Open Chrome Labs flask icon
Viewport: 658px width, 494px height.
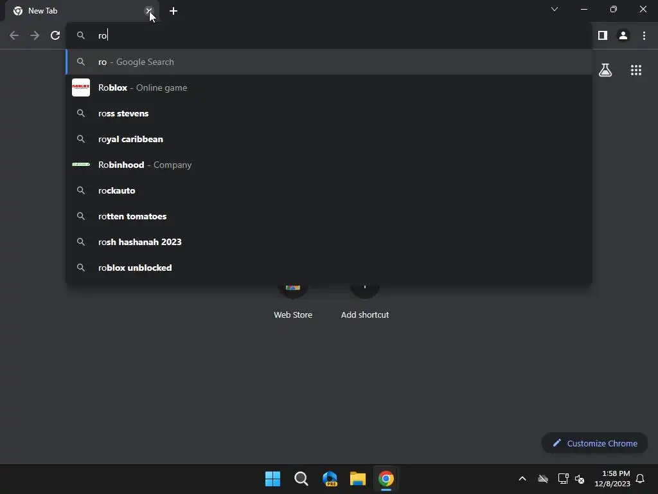[605, 70]
